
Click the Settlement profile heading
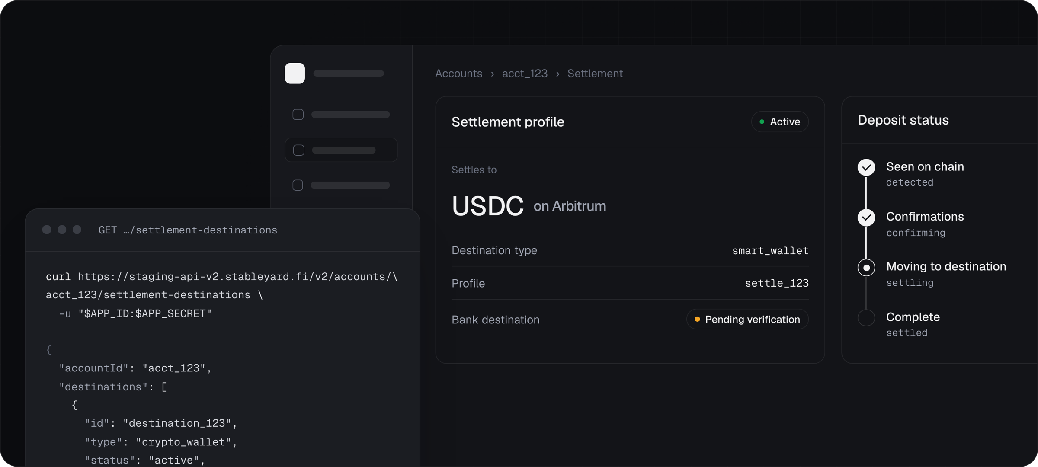click(x=508, y=122)
